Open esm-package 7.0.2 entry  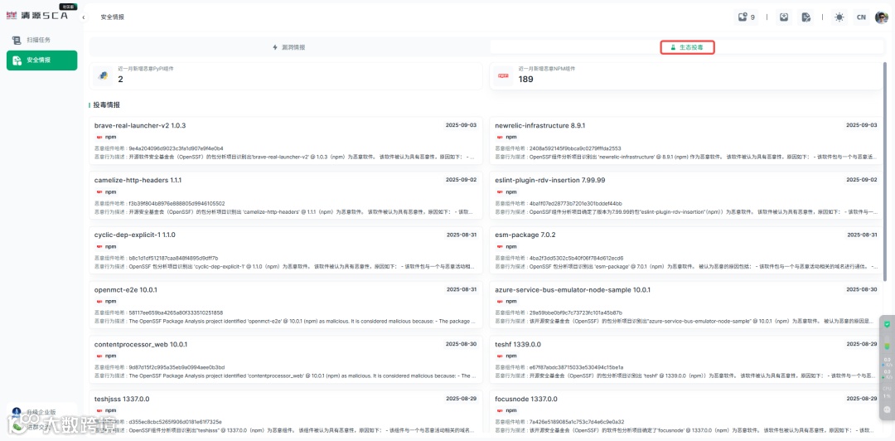[686, 250]
